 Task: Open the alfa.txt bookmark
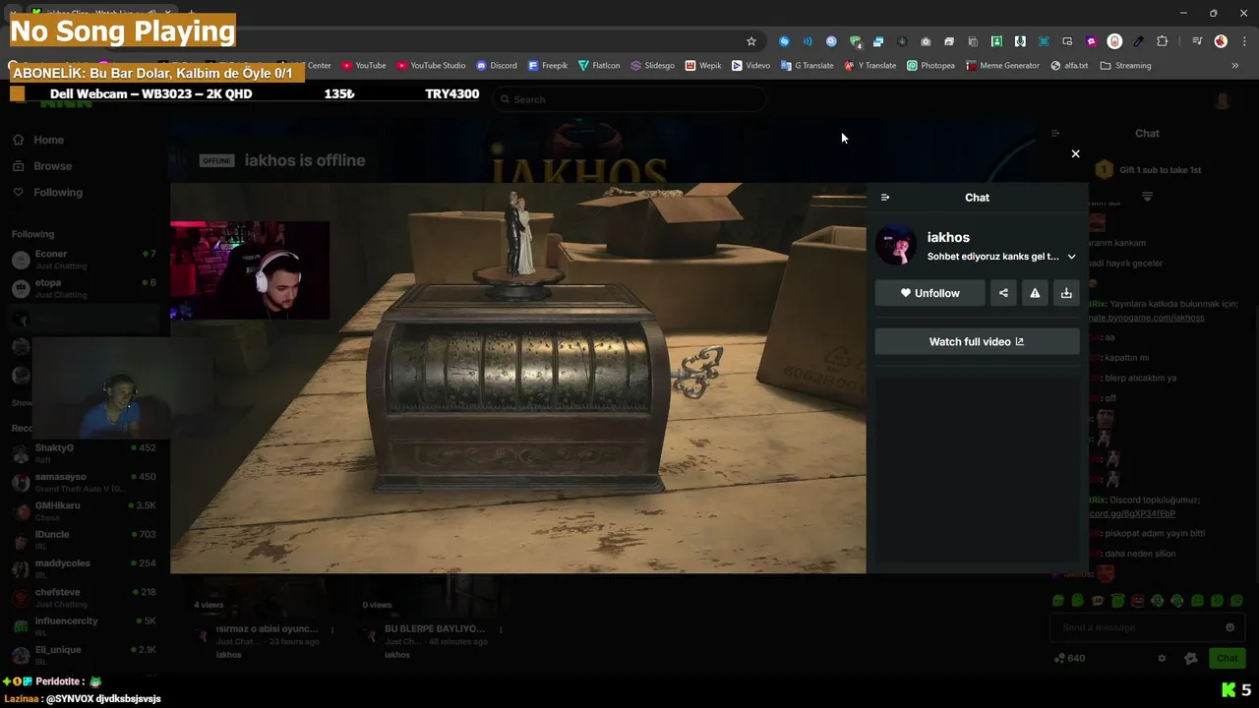pos(1069,66)
